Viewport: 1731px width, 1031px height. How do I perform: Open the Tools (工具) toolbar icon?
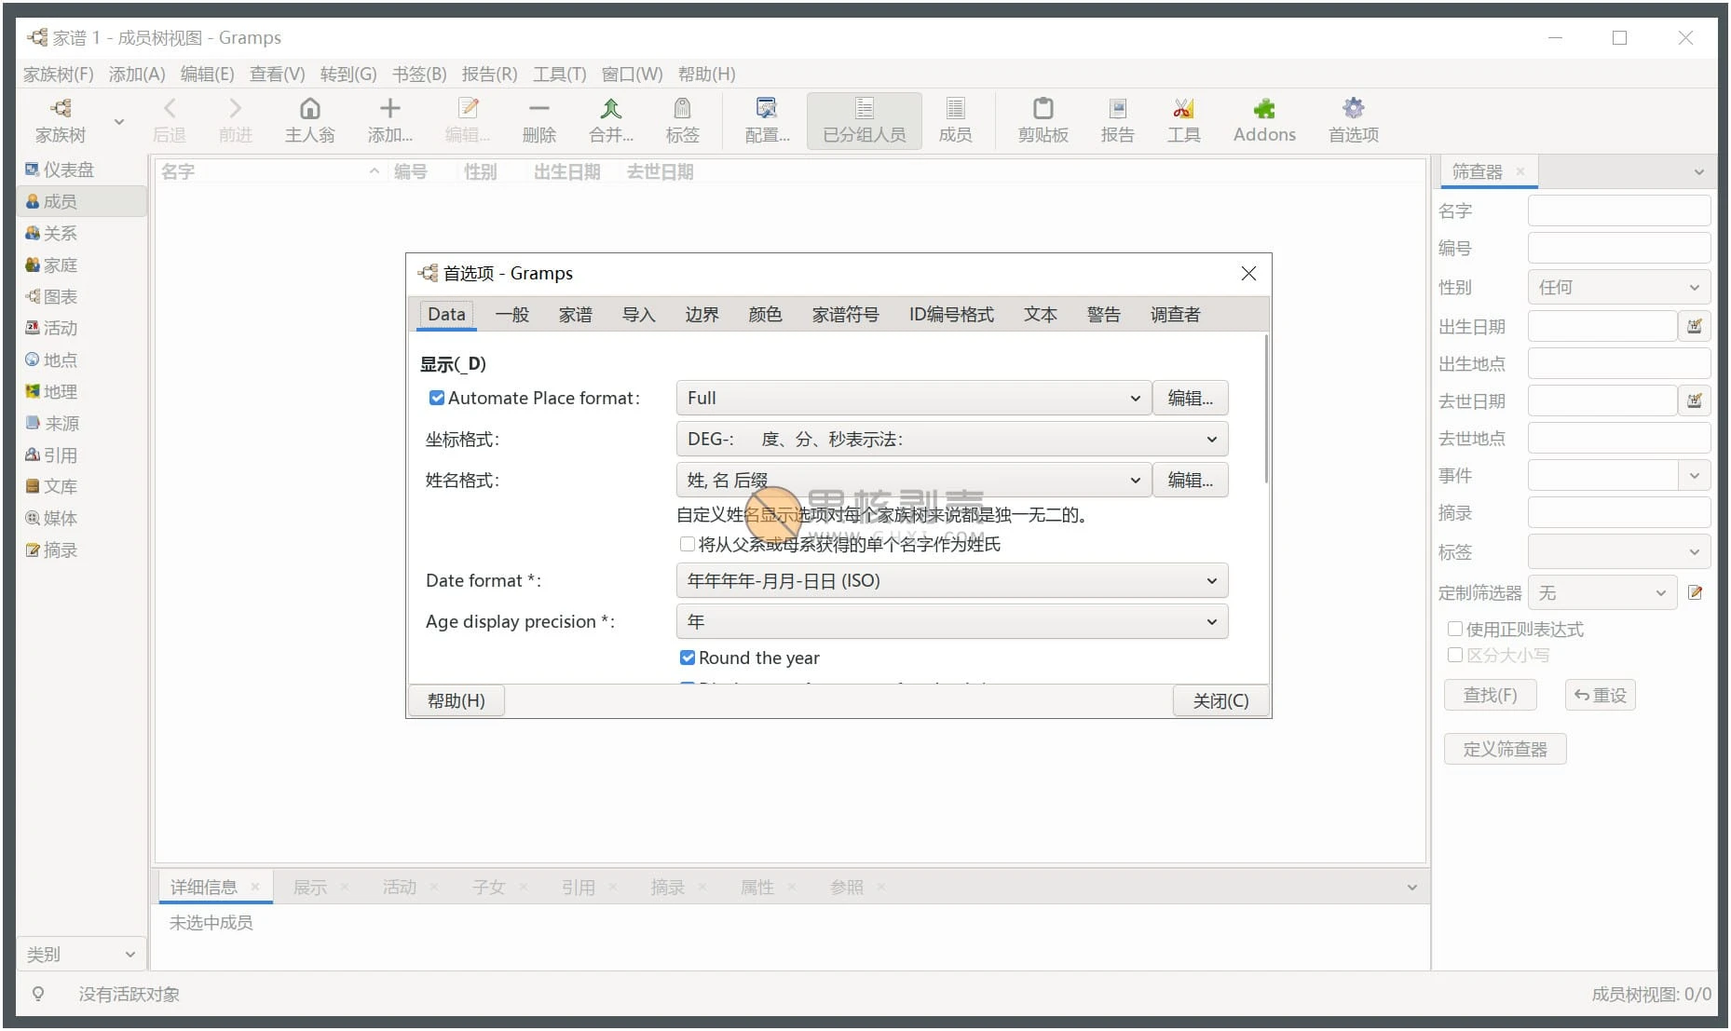tap(1183, 110)
